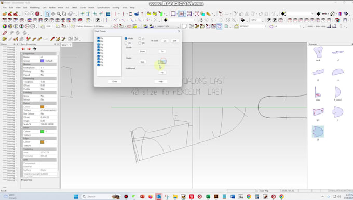Viewport: 353px width, 200px height.
Task: Select the pointer selection tool
Action: (47, 14)
